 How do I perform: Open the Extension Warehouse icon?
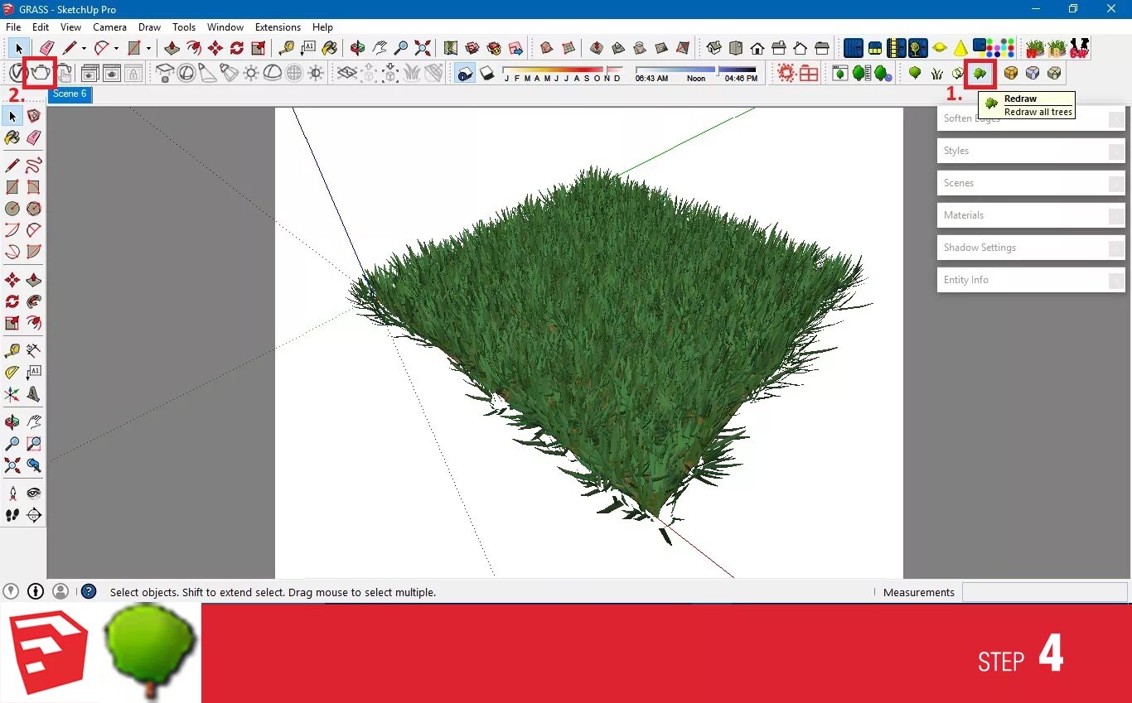click(494, 48)
